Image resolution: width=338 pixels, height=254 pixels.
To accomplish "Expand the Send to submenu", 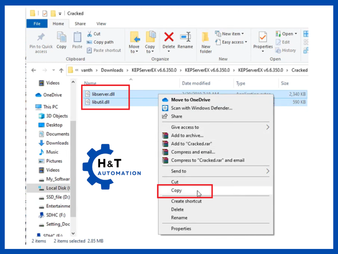I will tap(268, 171).
